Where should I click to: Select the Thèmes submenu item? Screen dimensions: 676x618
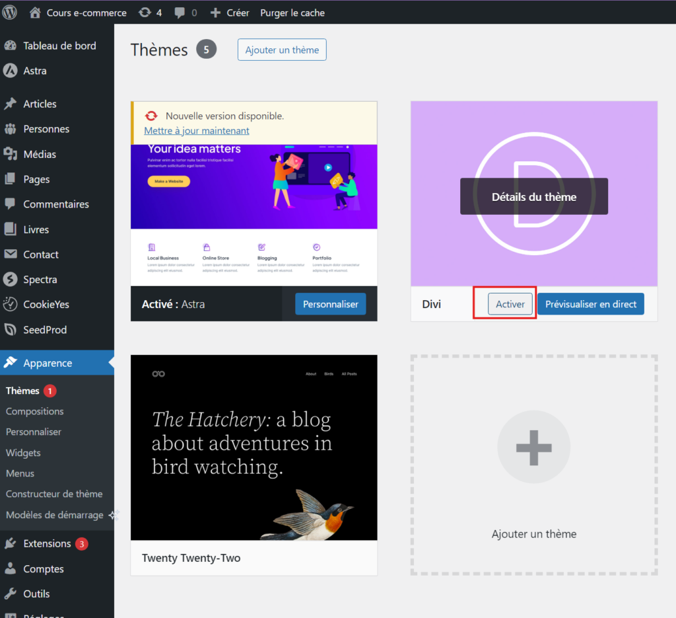tap(22, 391)
